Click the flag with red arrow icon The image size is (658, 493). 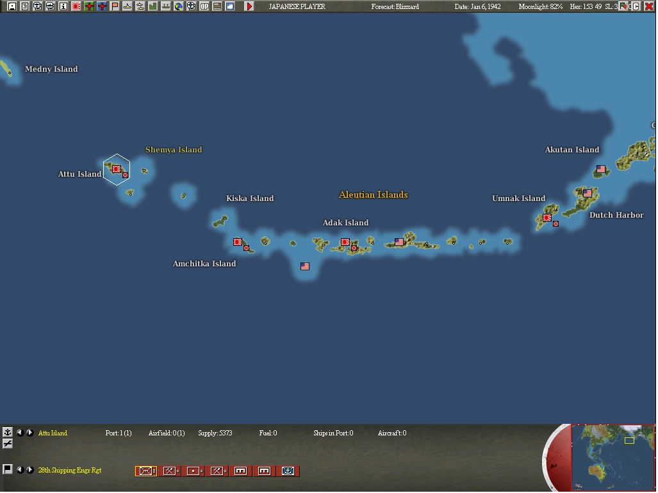point(623,6)
